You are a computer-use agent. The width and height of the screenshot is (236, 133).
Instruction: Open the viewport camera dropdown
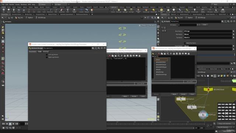coord(152,25)
